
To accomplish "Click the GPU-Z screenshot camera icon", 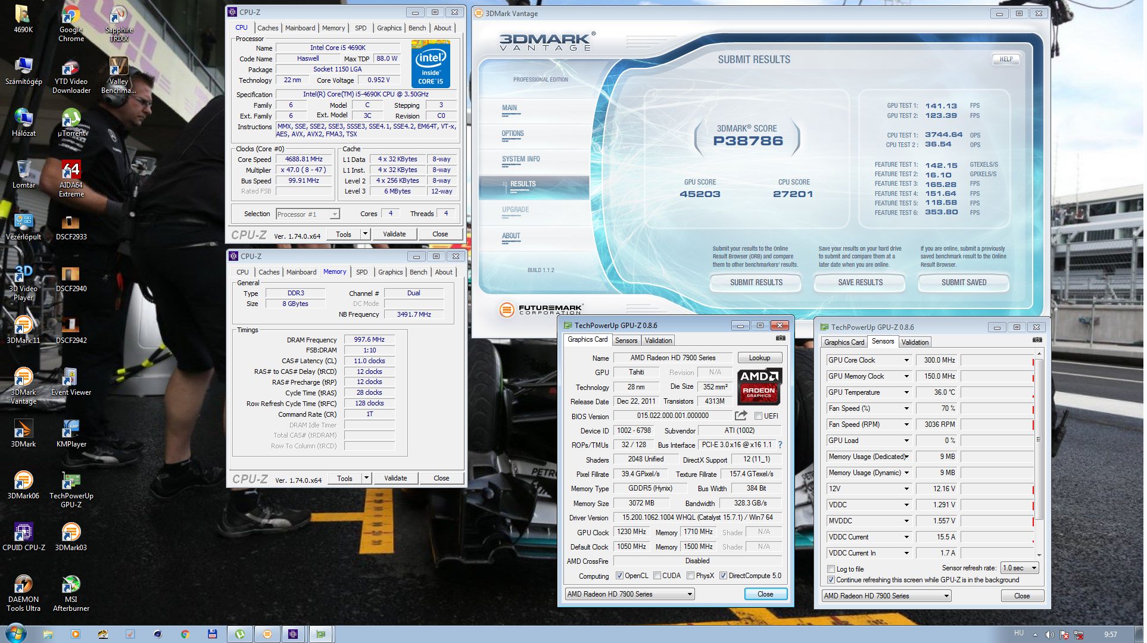I will pyautogui.click(x=780, y=338).
